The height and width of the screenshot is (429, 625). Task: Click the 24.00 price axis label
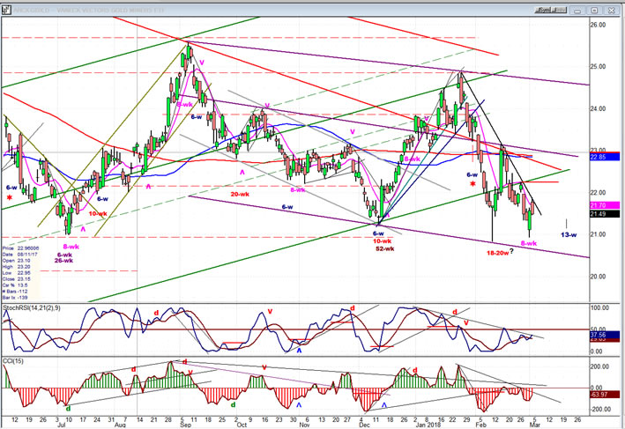(x=599, y=108)
